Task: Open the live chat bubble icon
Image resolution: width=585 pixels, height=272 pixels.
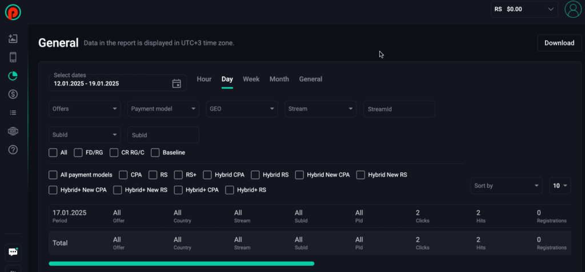Action: [13, 251]
